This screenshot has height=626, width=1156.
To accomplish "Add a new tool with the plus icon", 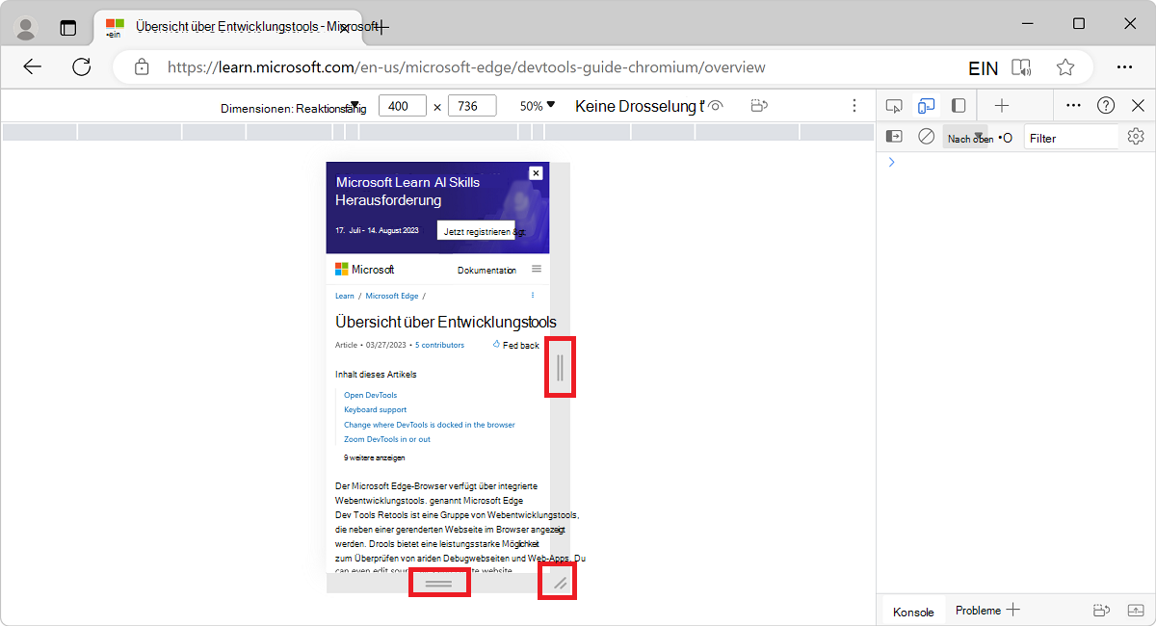I will coord(1002,105).
